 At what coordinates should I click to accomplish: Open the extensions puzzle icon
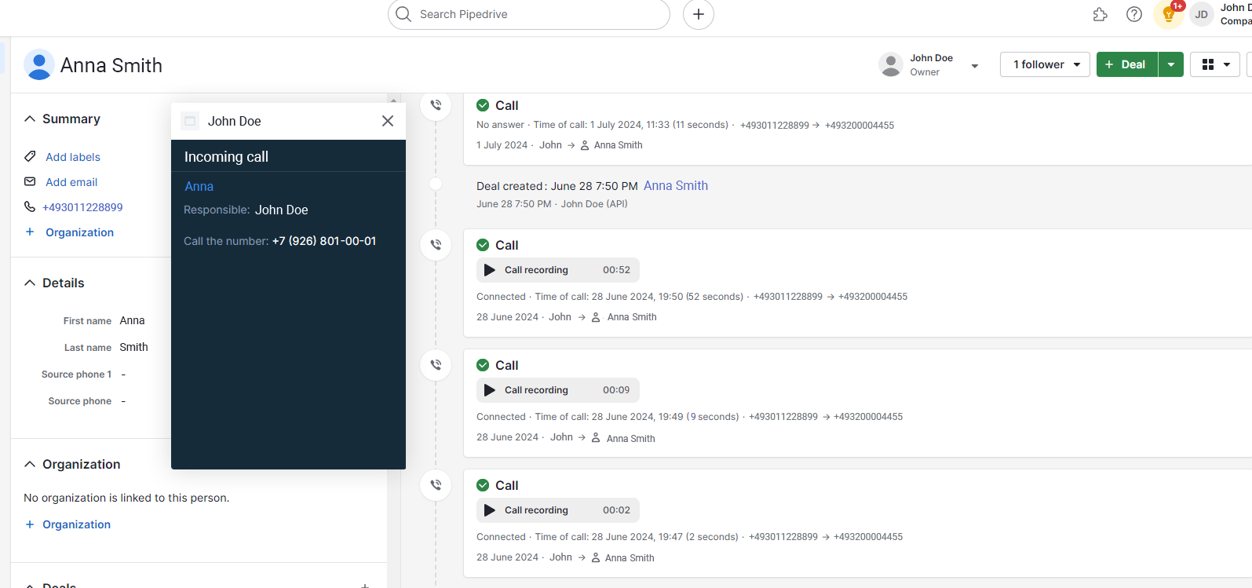click(1100, 14)
